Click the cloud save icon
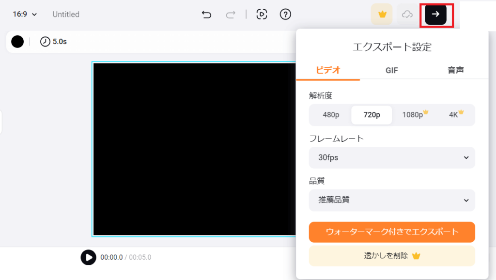This screenshot has height=280, width=496. click(407, 14)
